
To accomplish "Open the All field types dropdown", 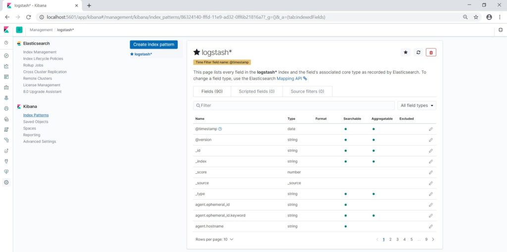I will coord(417,105).
